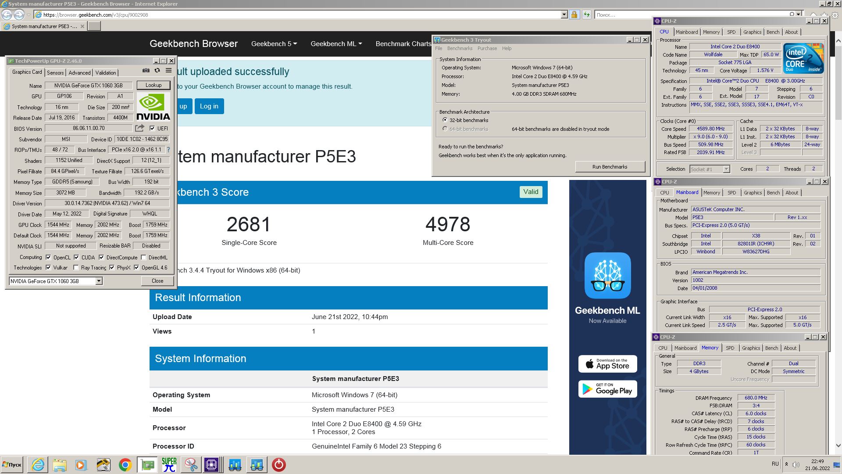Click the IE search field Поиск
This screenshot has width=842, height=474.
[693, 15]
